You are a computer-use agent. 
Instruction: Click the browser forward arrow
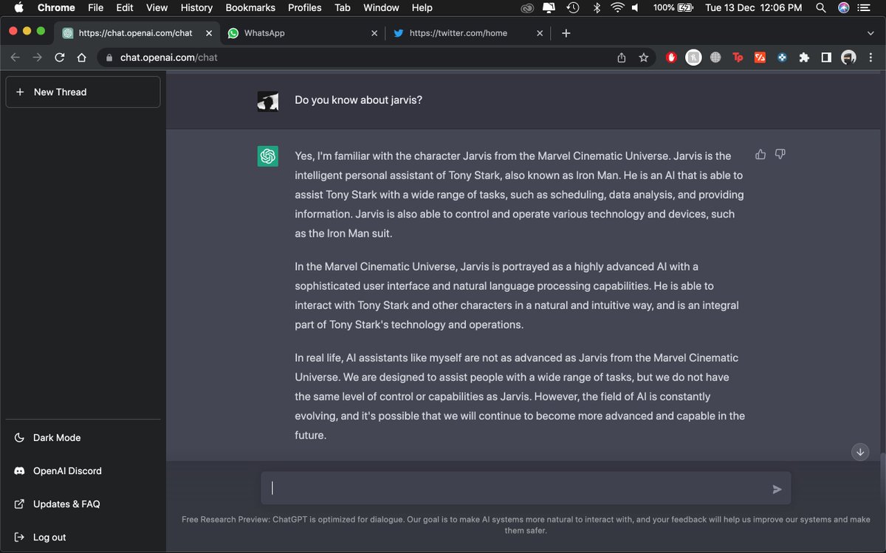coord(37,57)
